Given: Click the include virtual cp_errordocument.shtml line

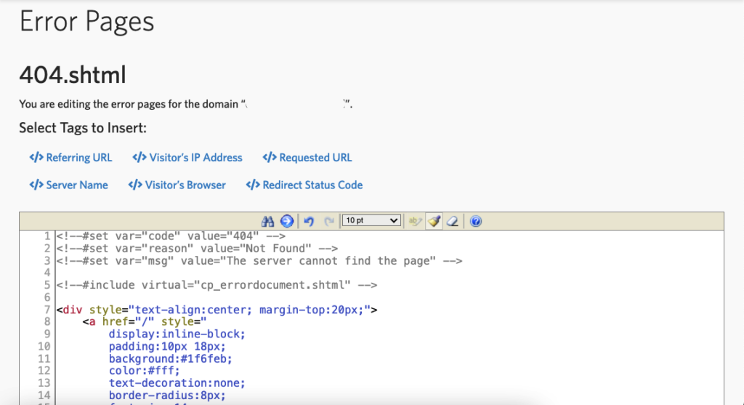Looking at the screenshot, I should 217,285.
